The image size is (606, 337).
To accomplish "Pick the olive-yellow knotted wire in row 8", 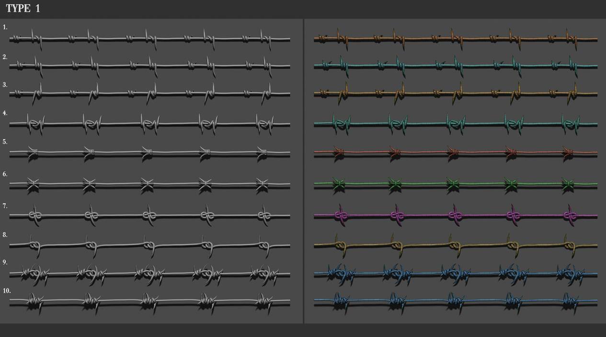I will coord(456,246).
